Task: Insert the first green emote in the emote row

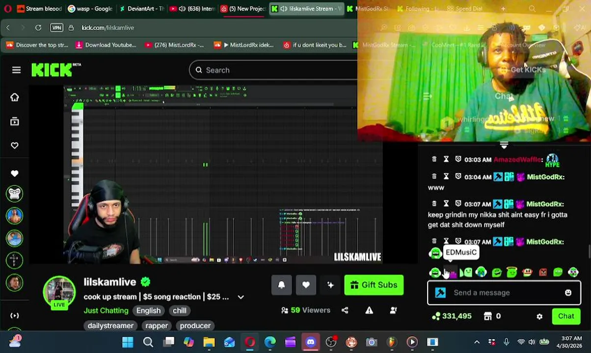Action: click(435, 272)
